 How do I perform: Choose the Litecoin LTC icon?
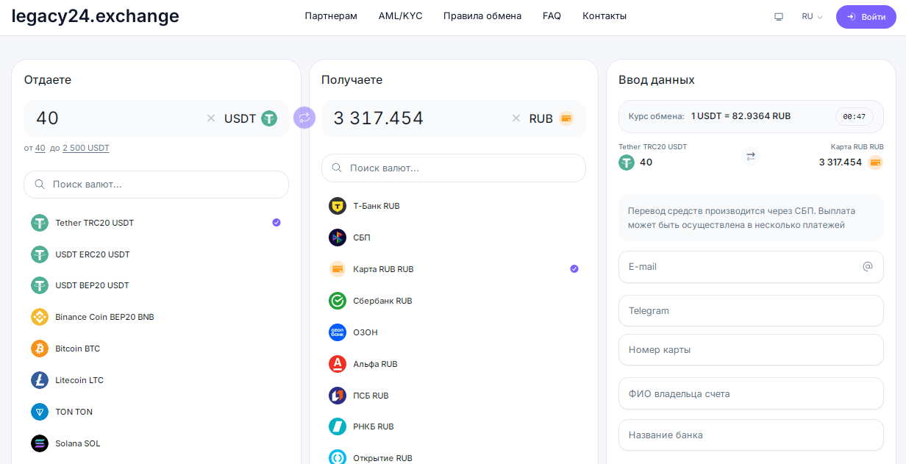(40, 380)
